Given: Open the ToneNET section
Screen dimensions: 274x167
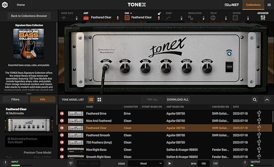Looking at the screenshot, I should (232, 5).
